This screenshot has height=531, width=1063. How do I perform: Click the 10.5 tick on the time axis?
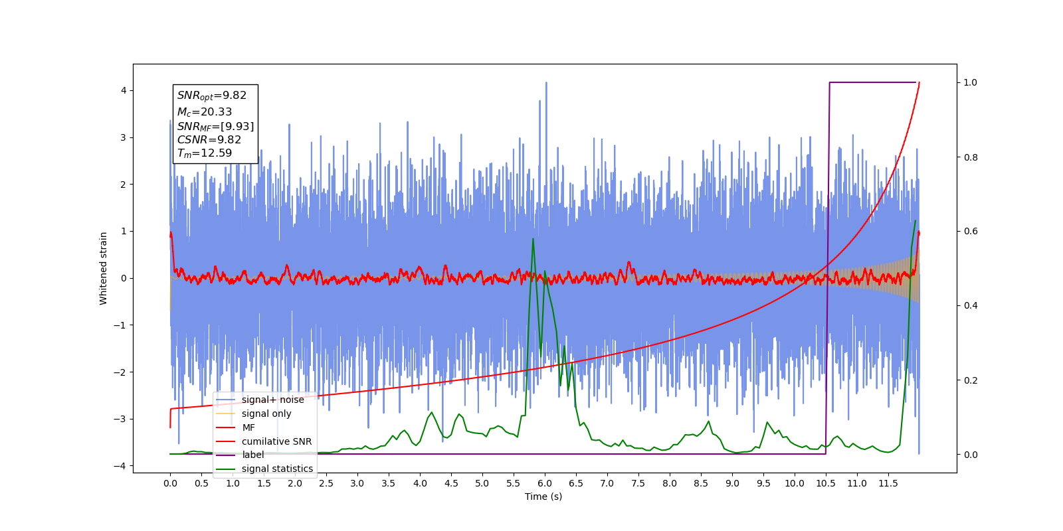[x=826, y=483]
